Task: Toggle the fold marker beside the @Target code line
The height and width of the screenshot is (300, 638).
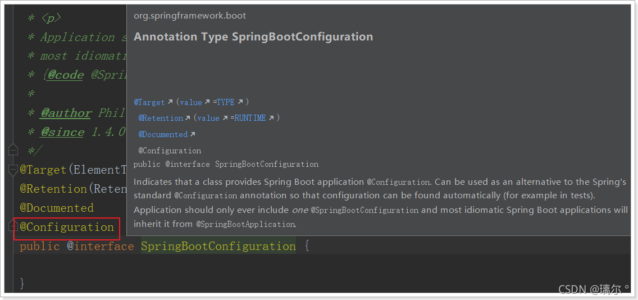Action: 13,169
